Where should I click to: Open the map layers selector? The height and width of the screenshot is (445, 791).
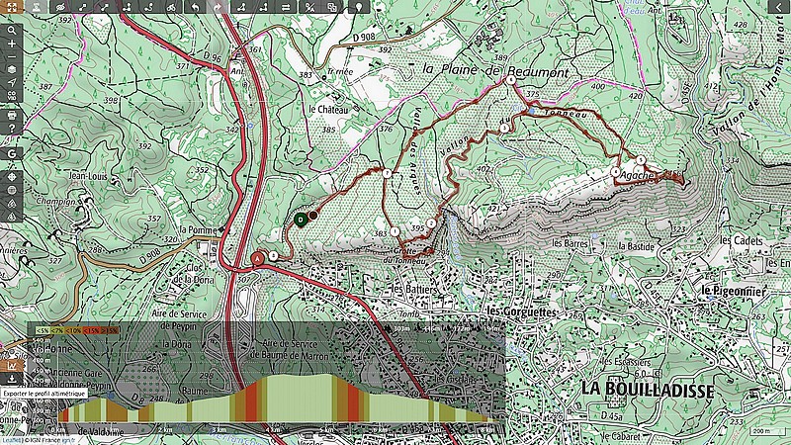pos(12,69)
